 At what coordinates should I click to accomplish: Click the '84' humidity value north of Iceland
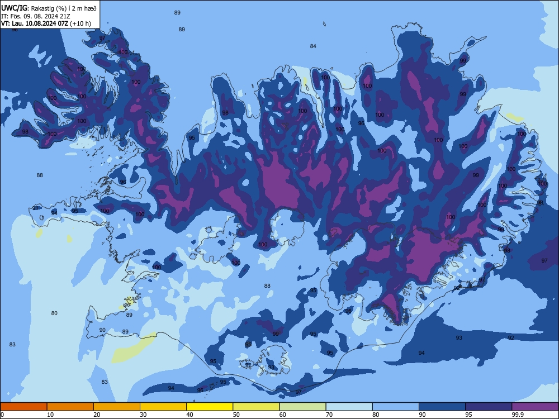click(x=313, y=46)
